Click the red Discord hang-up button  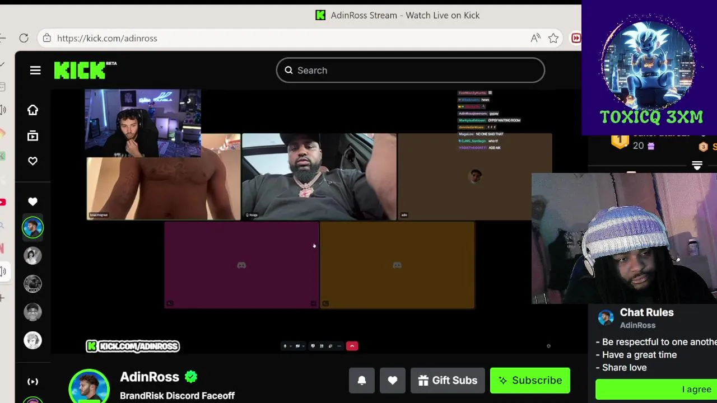(352, 346)
